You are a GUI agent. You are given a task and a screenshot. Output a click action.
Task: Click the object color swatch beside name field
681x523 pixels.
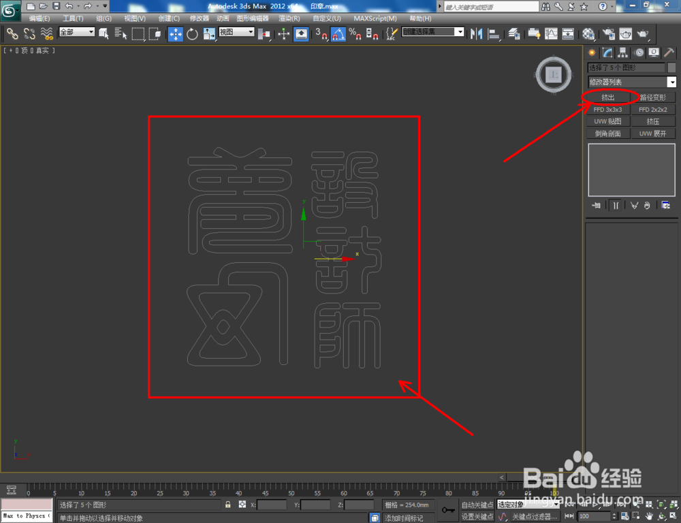coord(671,67)
